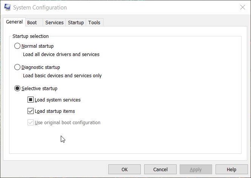This screenshot has height=178, width=251.
Task: Switch to the General tab
Action: tap(14, 22)
